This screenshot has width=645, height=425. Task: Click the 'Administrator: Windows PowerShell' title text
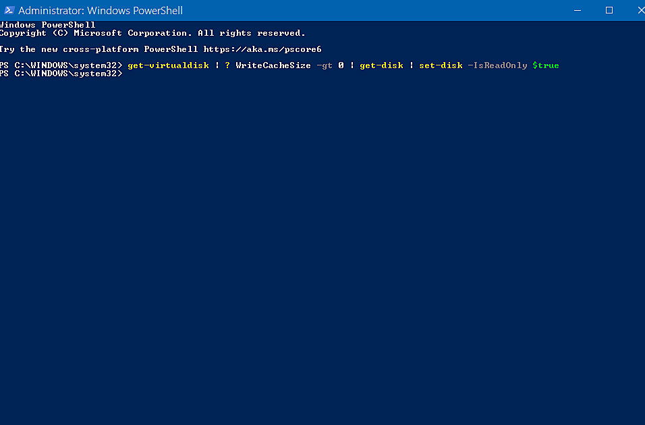pos(101,10)
